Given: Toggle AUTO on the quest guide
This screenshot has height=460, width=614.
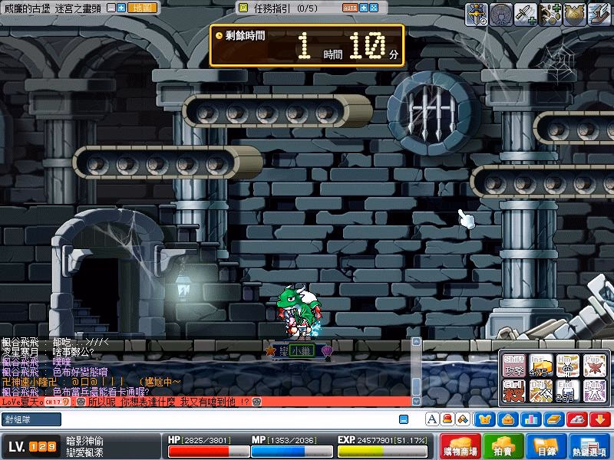Looking at the screenshot, I should [x=349, y=8].
